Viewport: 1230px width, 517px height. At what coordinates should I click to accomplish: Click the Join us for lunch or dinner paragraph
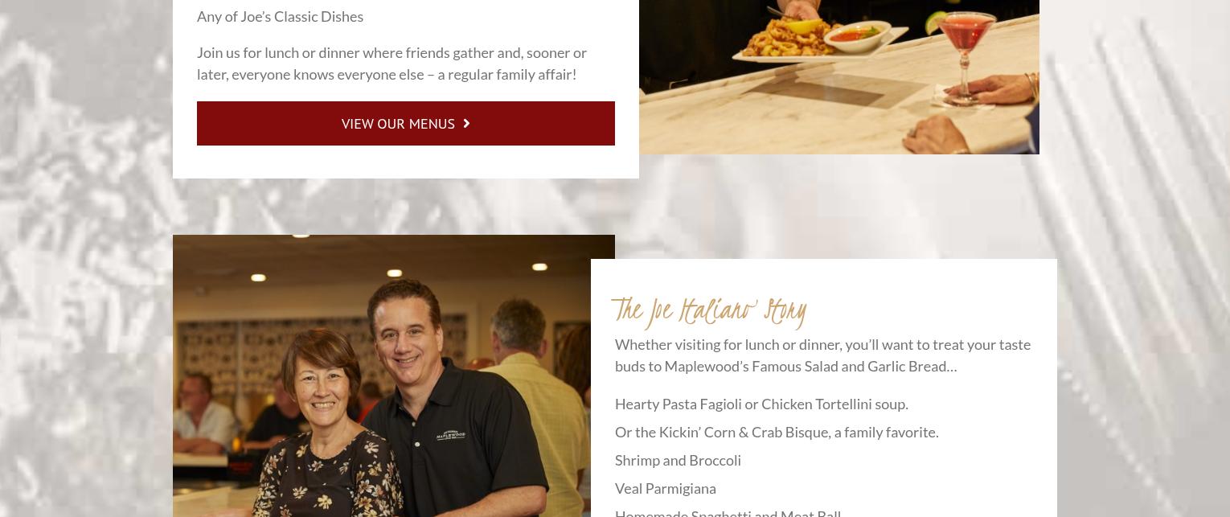[392, 63]
